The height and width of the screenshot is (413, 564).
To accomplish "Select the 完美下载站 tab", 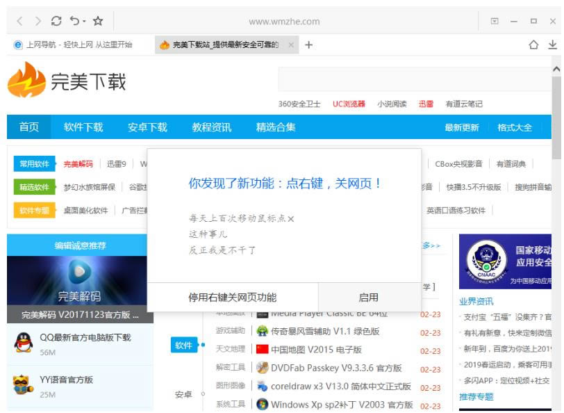I will 225,44.
